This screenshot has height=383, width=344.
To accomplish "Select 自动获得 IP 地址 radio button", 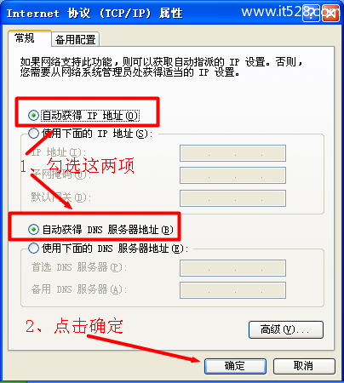I will pyautogui.click(x=33, y=116).
